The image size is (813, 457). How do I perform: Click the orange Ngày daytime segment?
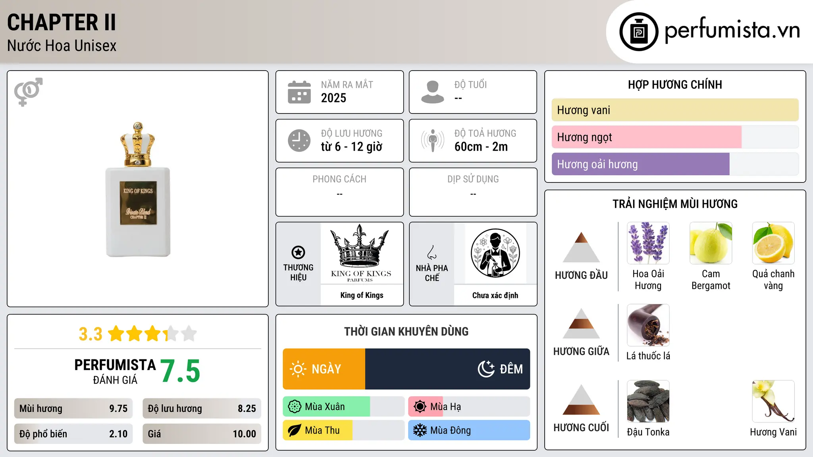324,369
